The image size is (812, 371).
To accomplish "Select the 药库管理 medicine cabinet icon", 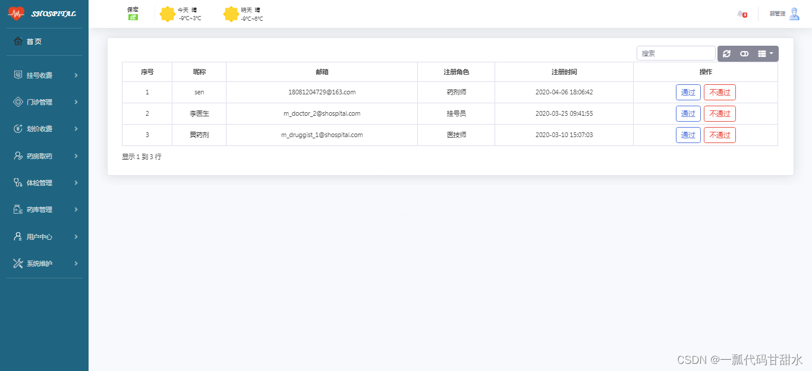I will [18, 209].
